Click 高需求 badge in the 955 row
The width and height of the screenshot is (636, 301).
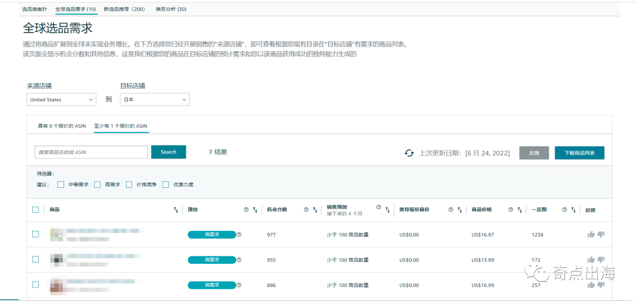pos(212,260)
